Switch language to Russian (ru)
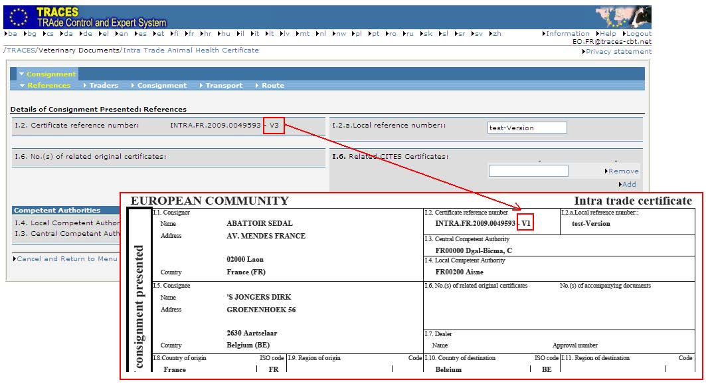Screen dimensions: 706x384 pos(408,34)
